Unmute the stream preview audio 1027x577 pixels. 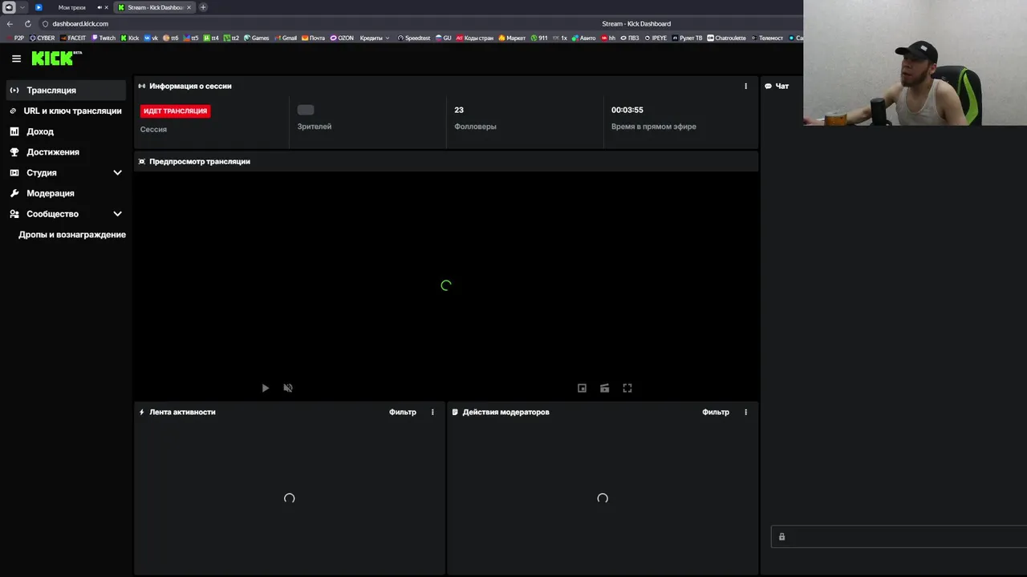pyautogui.click(x=288, y=388)
